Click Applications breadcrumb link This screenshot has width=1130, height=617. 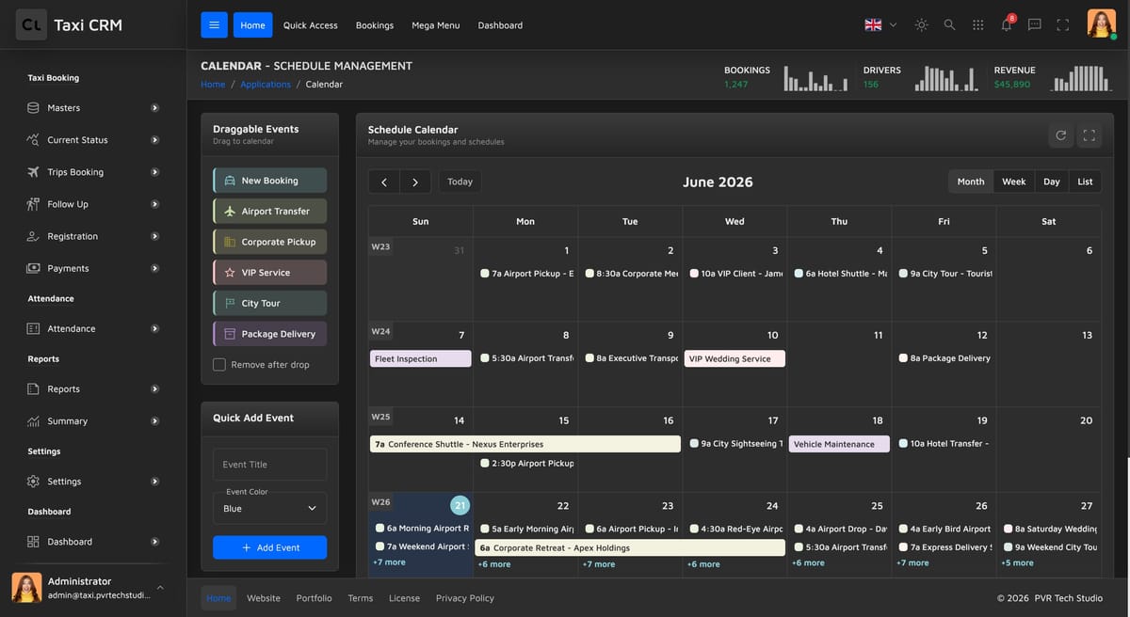coord(266,85)
